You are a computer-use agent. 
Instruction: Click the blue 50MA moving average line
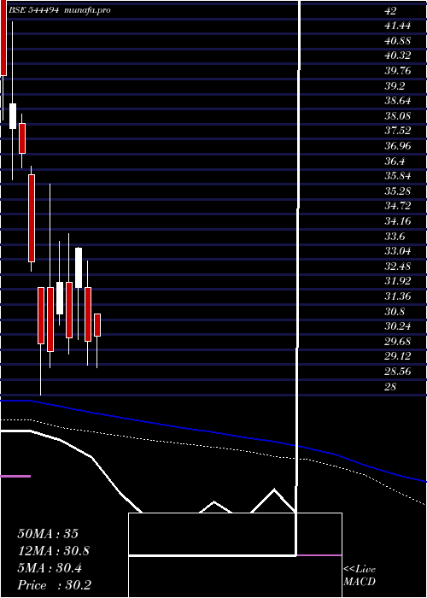click(x=213, y=431)
